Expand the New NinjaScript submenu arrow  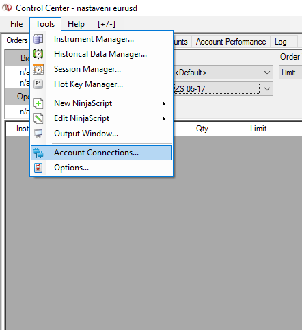[164, 104]
